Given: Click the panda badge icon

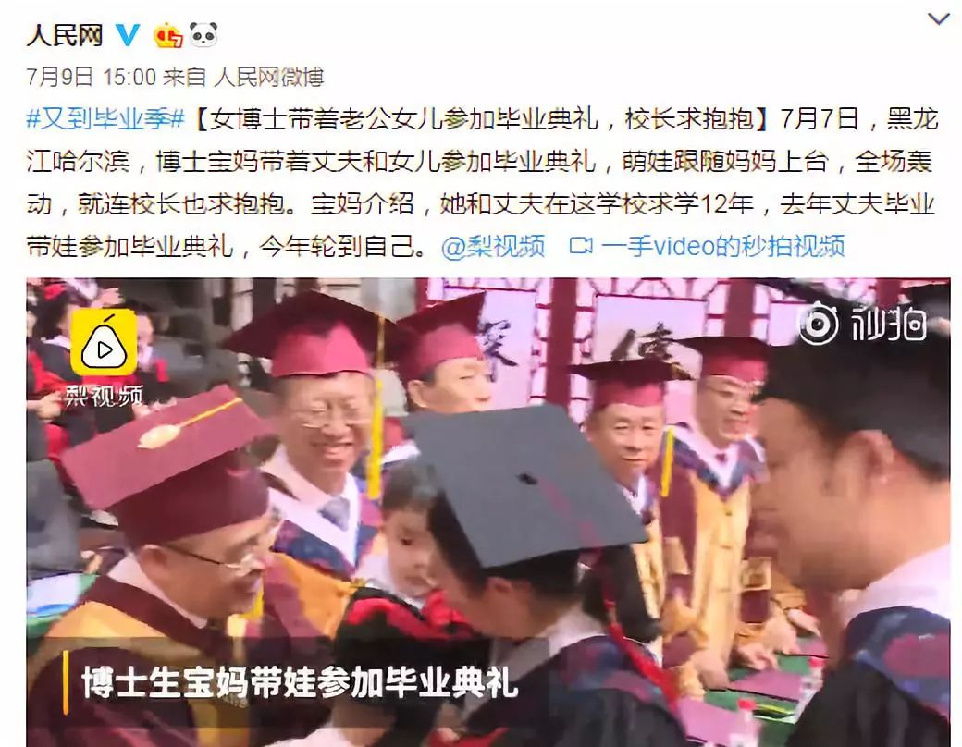Looking at the screenshot, I should click(x=203, y=35).
